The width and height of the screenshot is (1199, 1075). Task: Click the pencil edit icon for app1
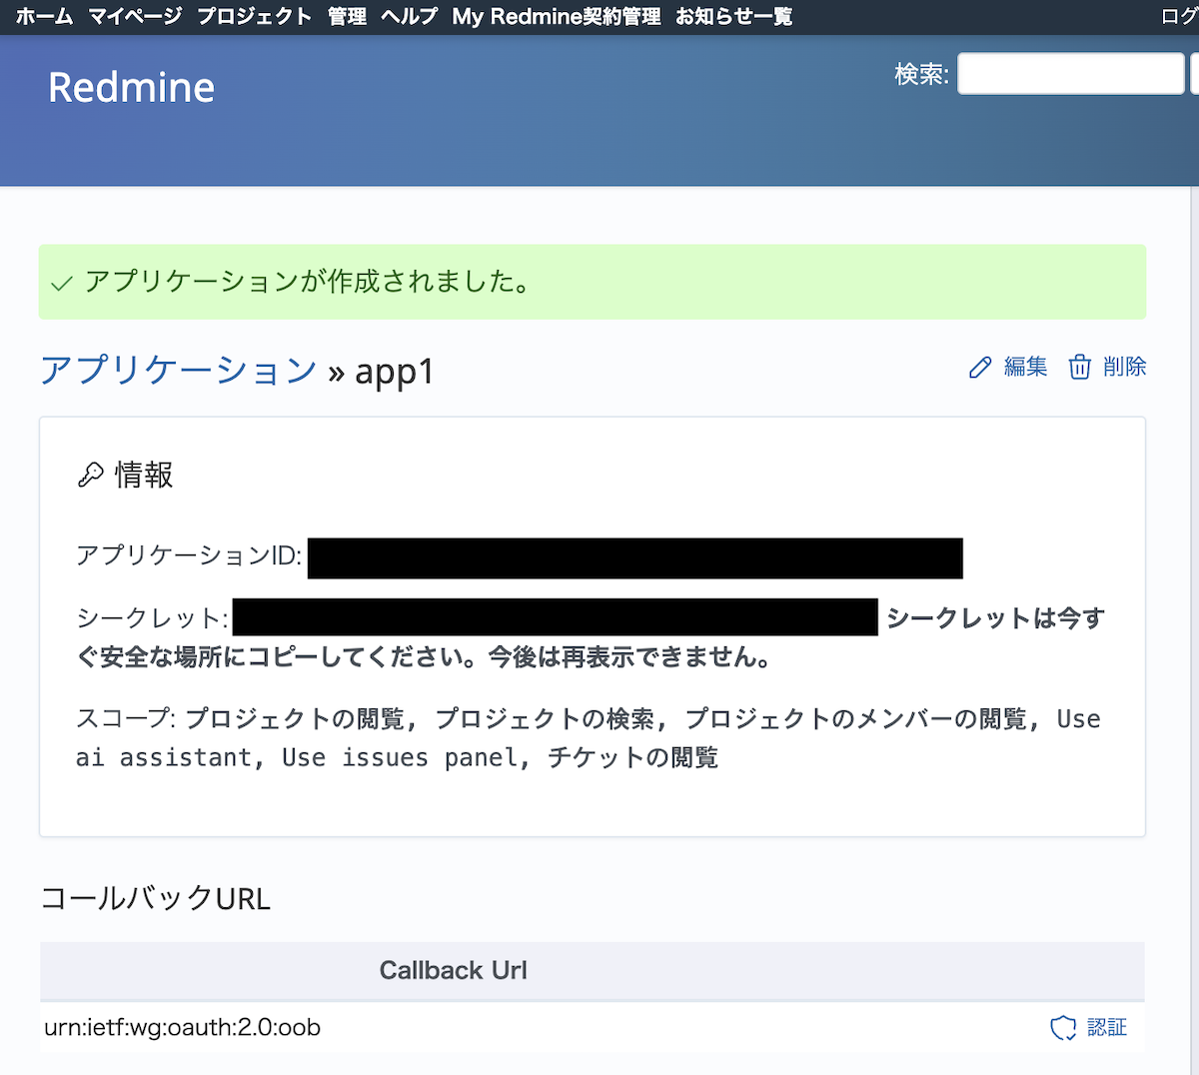pyautogui.click(x=980, y=368)
